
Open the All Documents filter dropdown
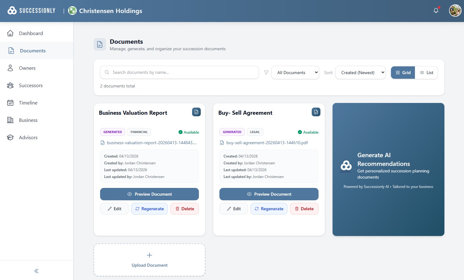[x=295, y=73]
